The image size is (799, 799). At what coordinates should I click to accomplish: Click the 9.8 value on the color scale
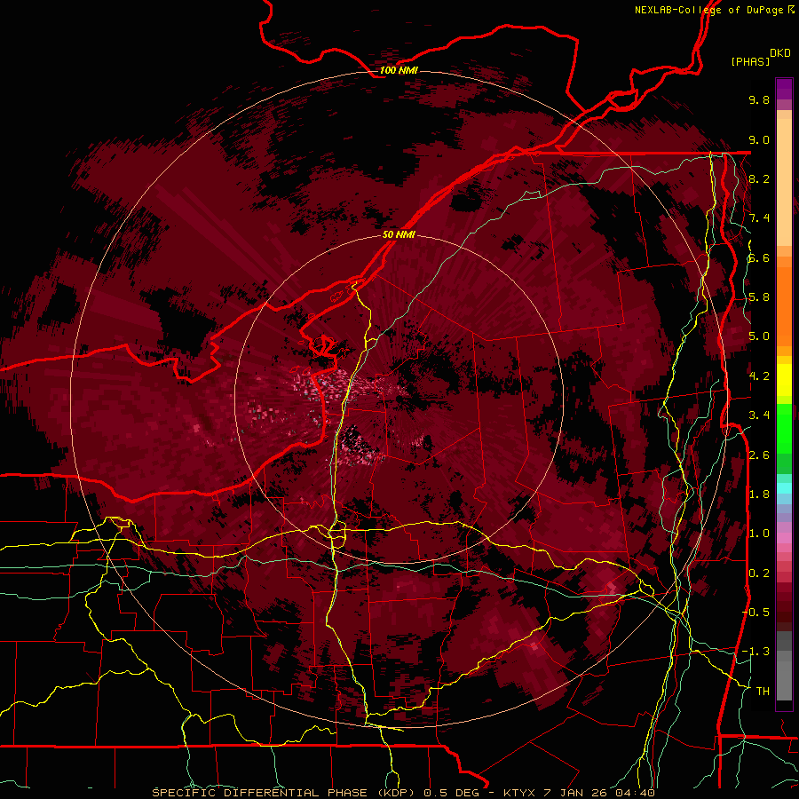[759, 99]
